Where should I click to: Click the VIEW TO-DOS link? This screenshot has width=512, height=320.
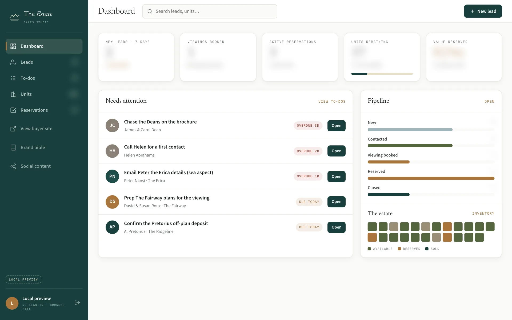332,102
